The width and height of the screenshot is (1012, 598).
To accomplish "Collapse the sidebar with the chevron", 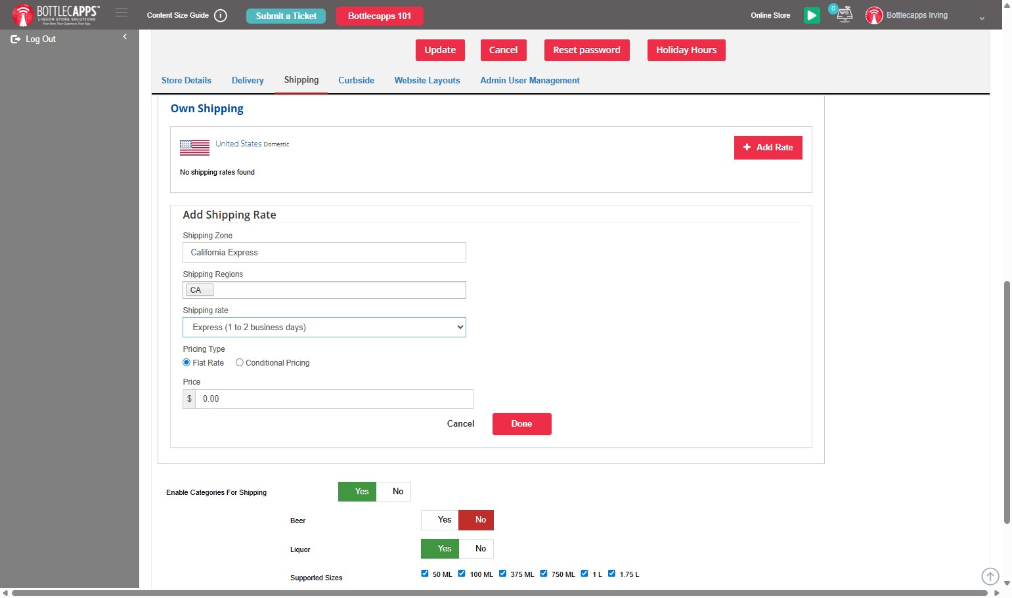I will [x=125, y=37].
